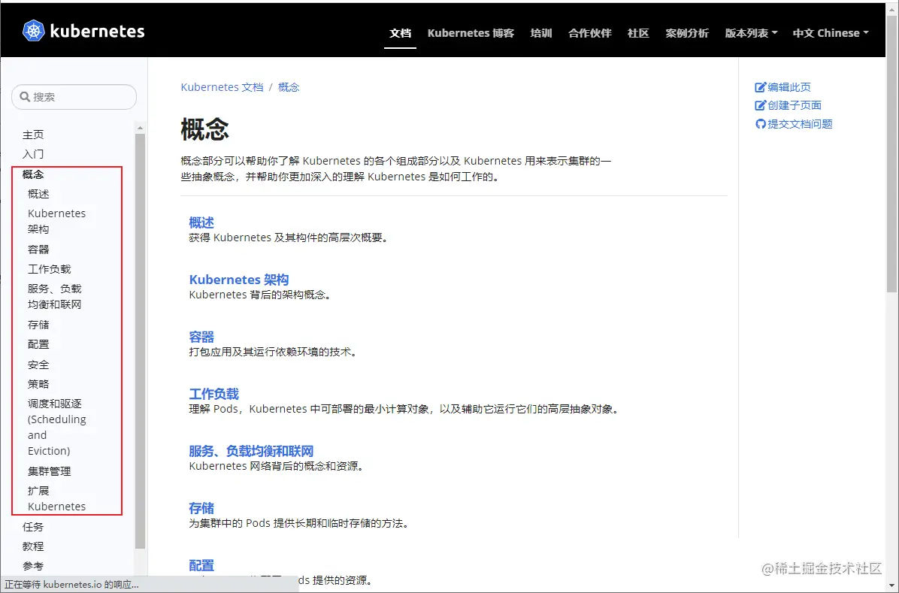Open 教程 in the sidebar
Screen dimensions: 899x593
coord(32,546)
